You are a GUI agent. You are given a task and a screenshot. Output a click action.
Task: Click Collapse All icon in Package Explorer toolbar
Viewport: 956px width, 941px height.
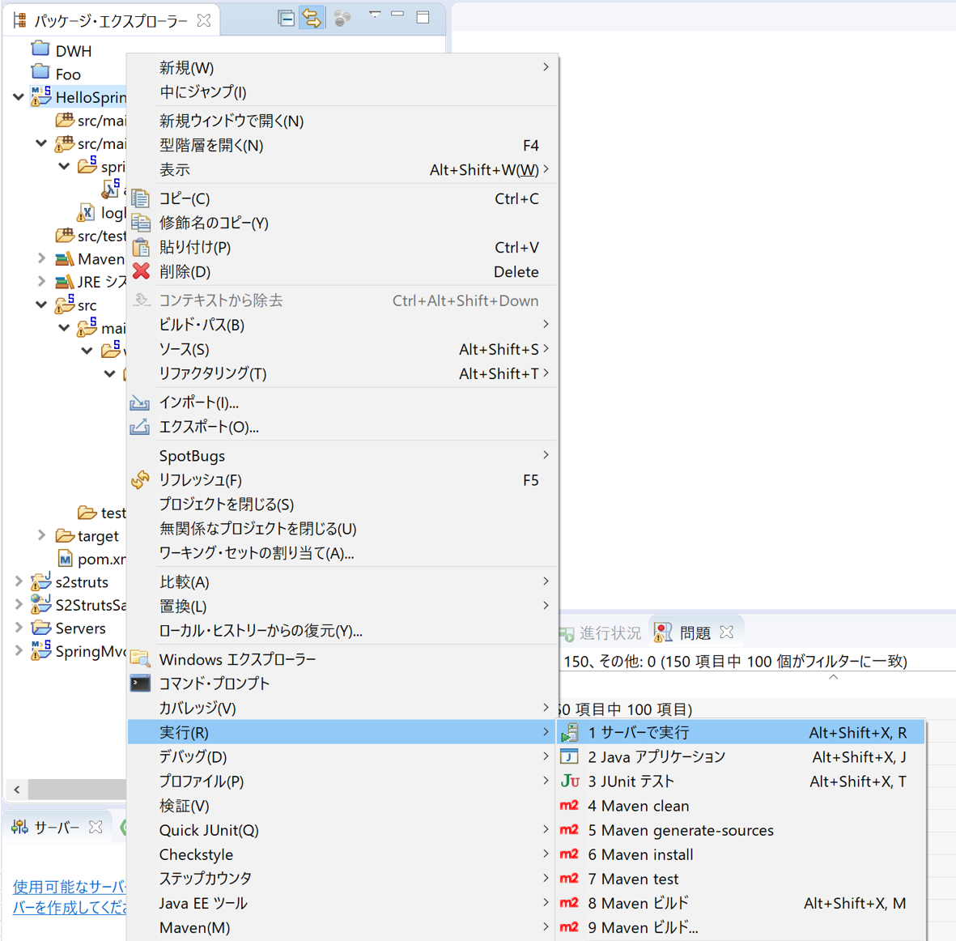286,19
